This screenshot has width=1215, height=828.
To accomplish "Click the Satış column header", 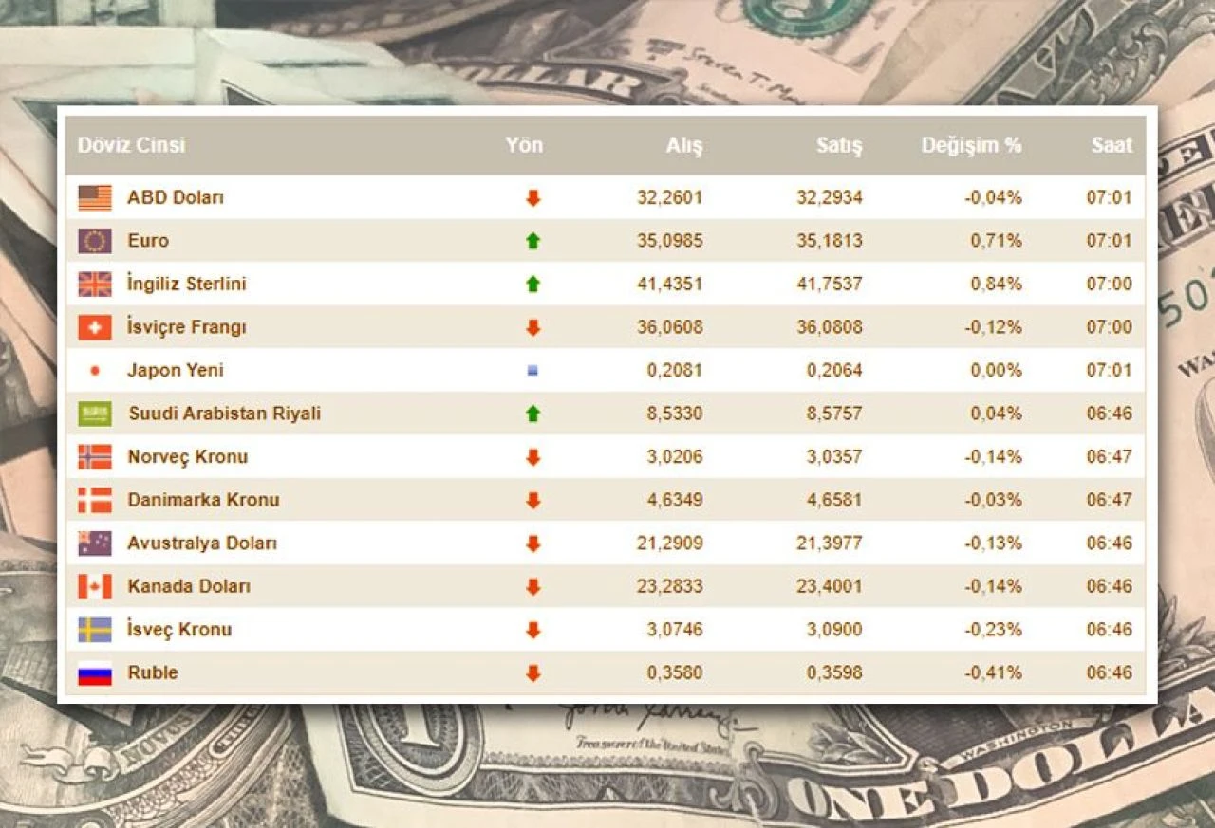I will (x=839, y=145).
